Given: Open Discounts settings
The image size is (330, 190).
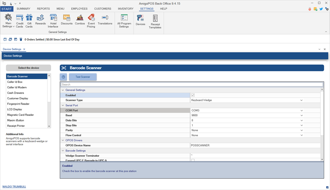Looking at the screenshot, I should click(67, 19).
